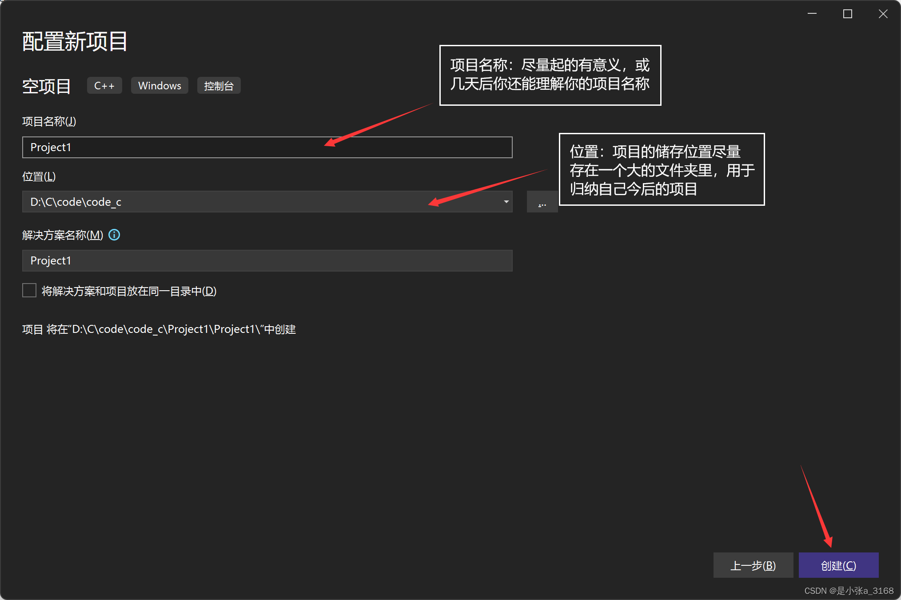This screenshot has height=600, width=901.
Task: Maximize the configure project window
Action: tap(847, 14)
